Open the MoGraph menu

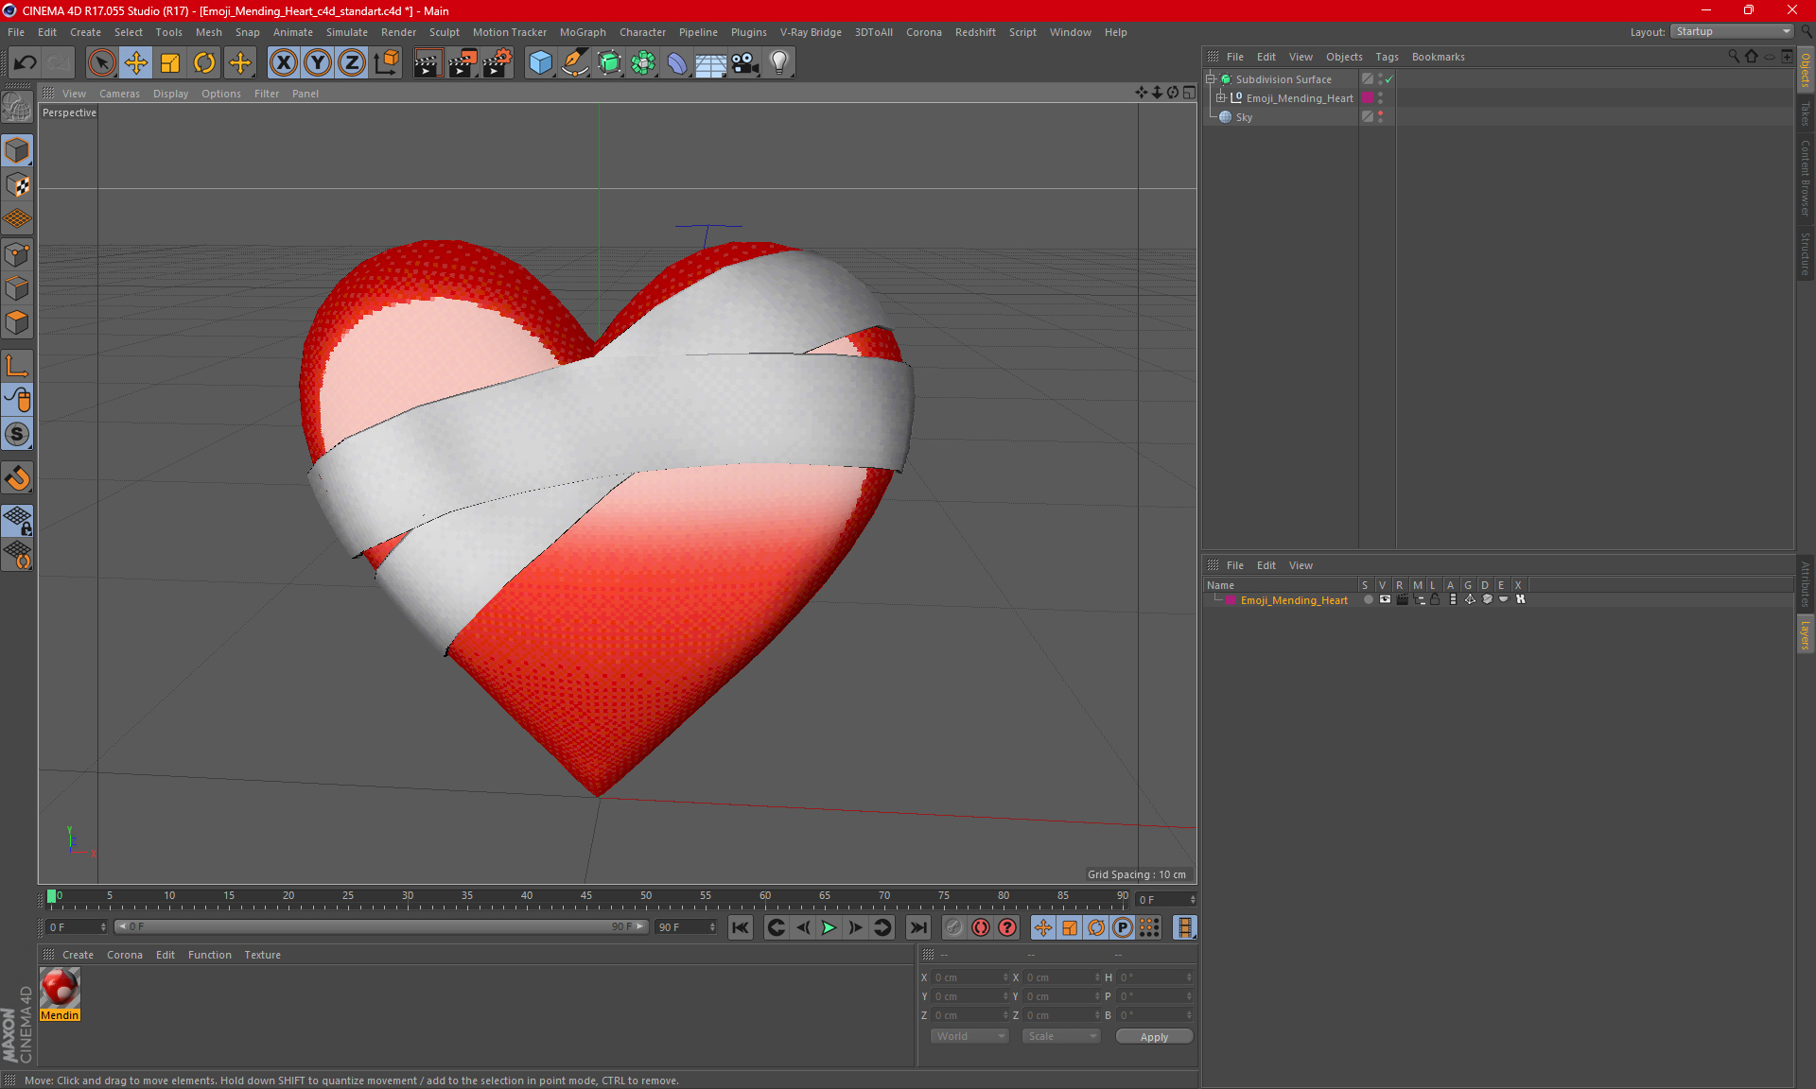click(583, 32)
